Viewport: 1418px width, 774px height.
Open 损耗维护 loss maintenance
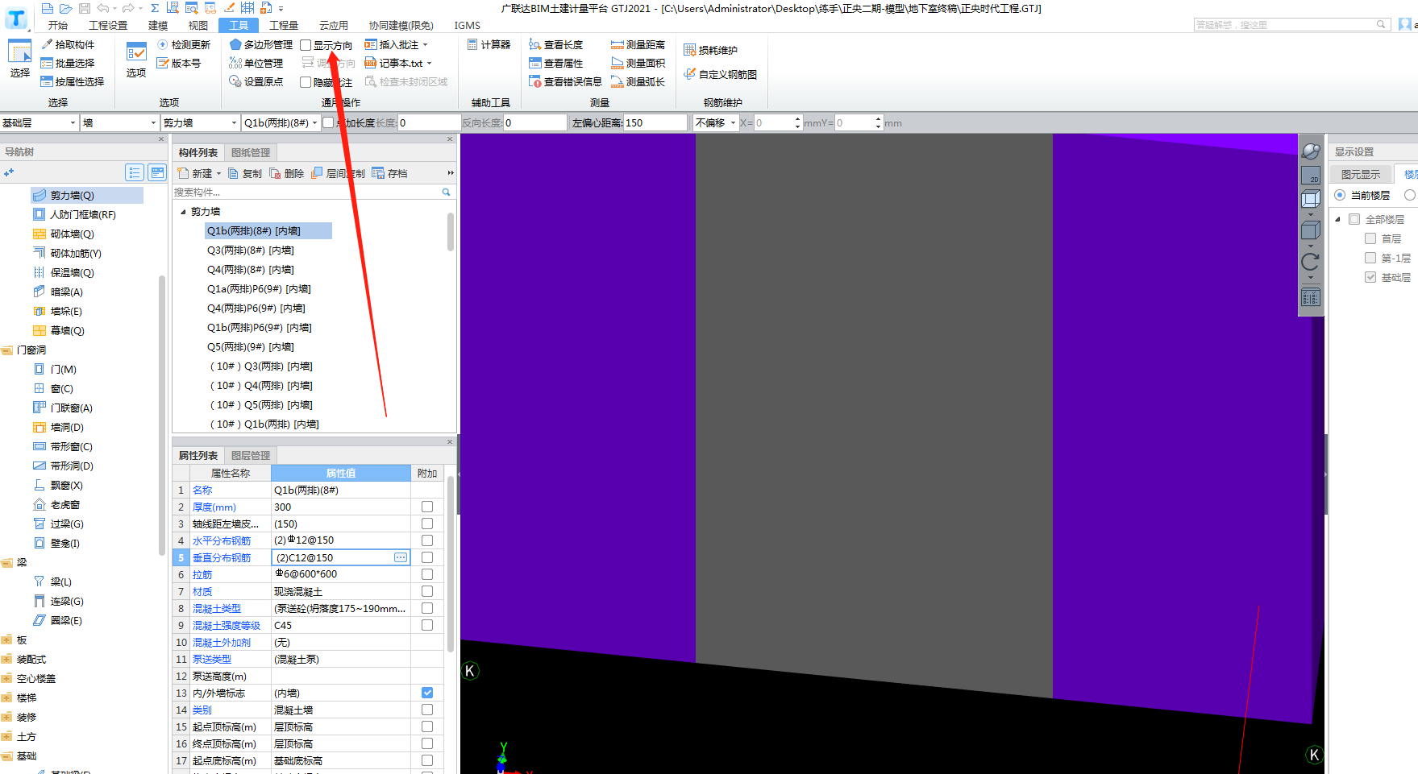(x=711, y=50)
